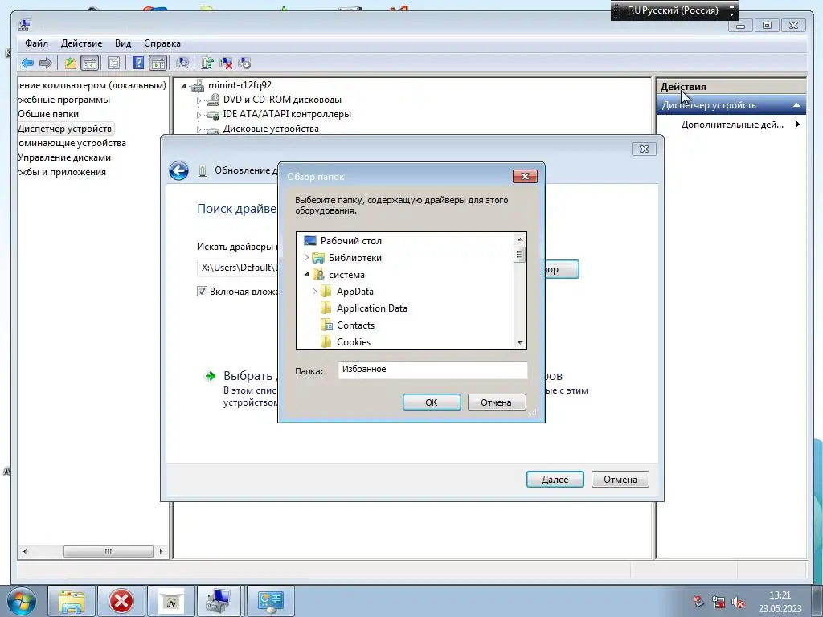Expand DVD и CD-ROM дисководы category
The width and height of the screenshot is (823, 617).
point(199,100)
